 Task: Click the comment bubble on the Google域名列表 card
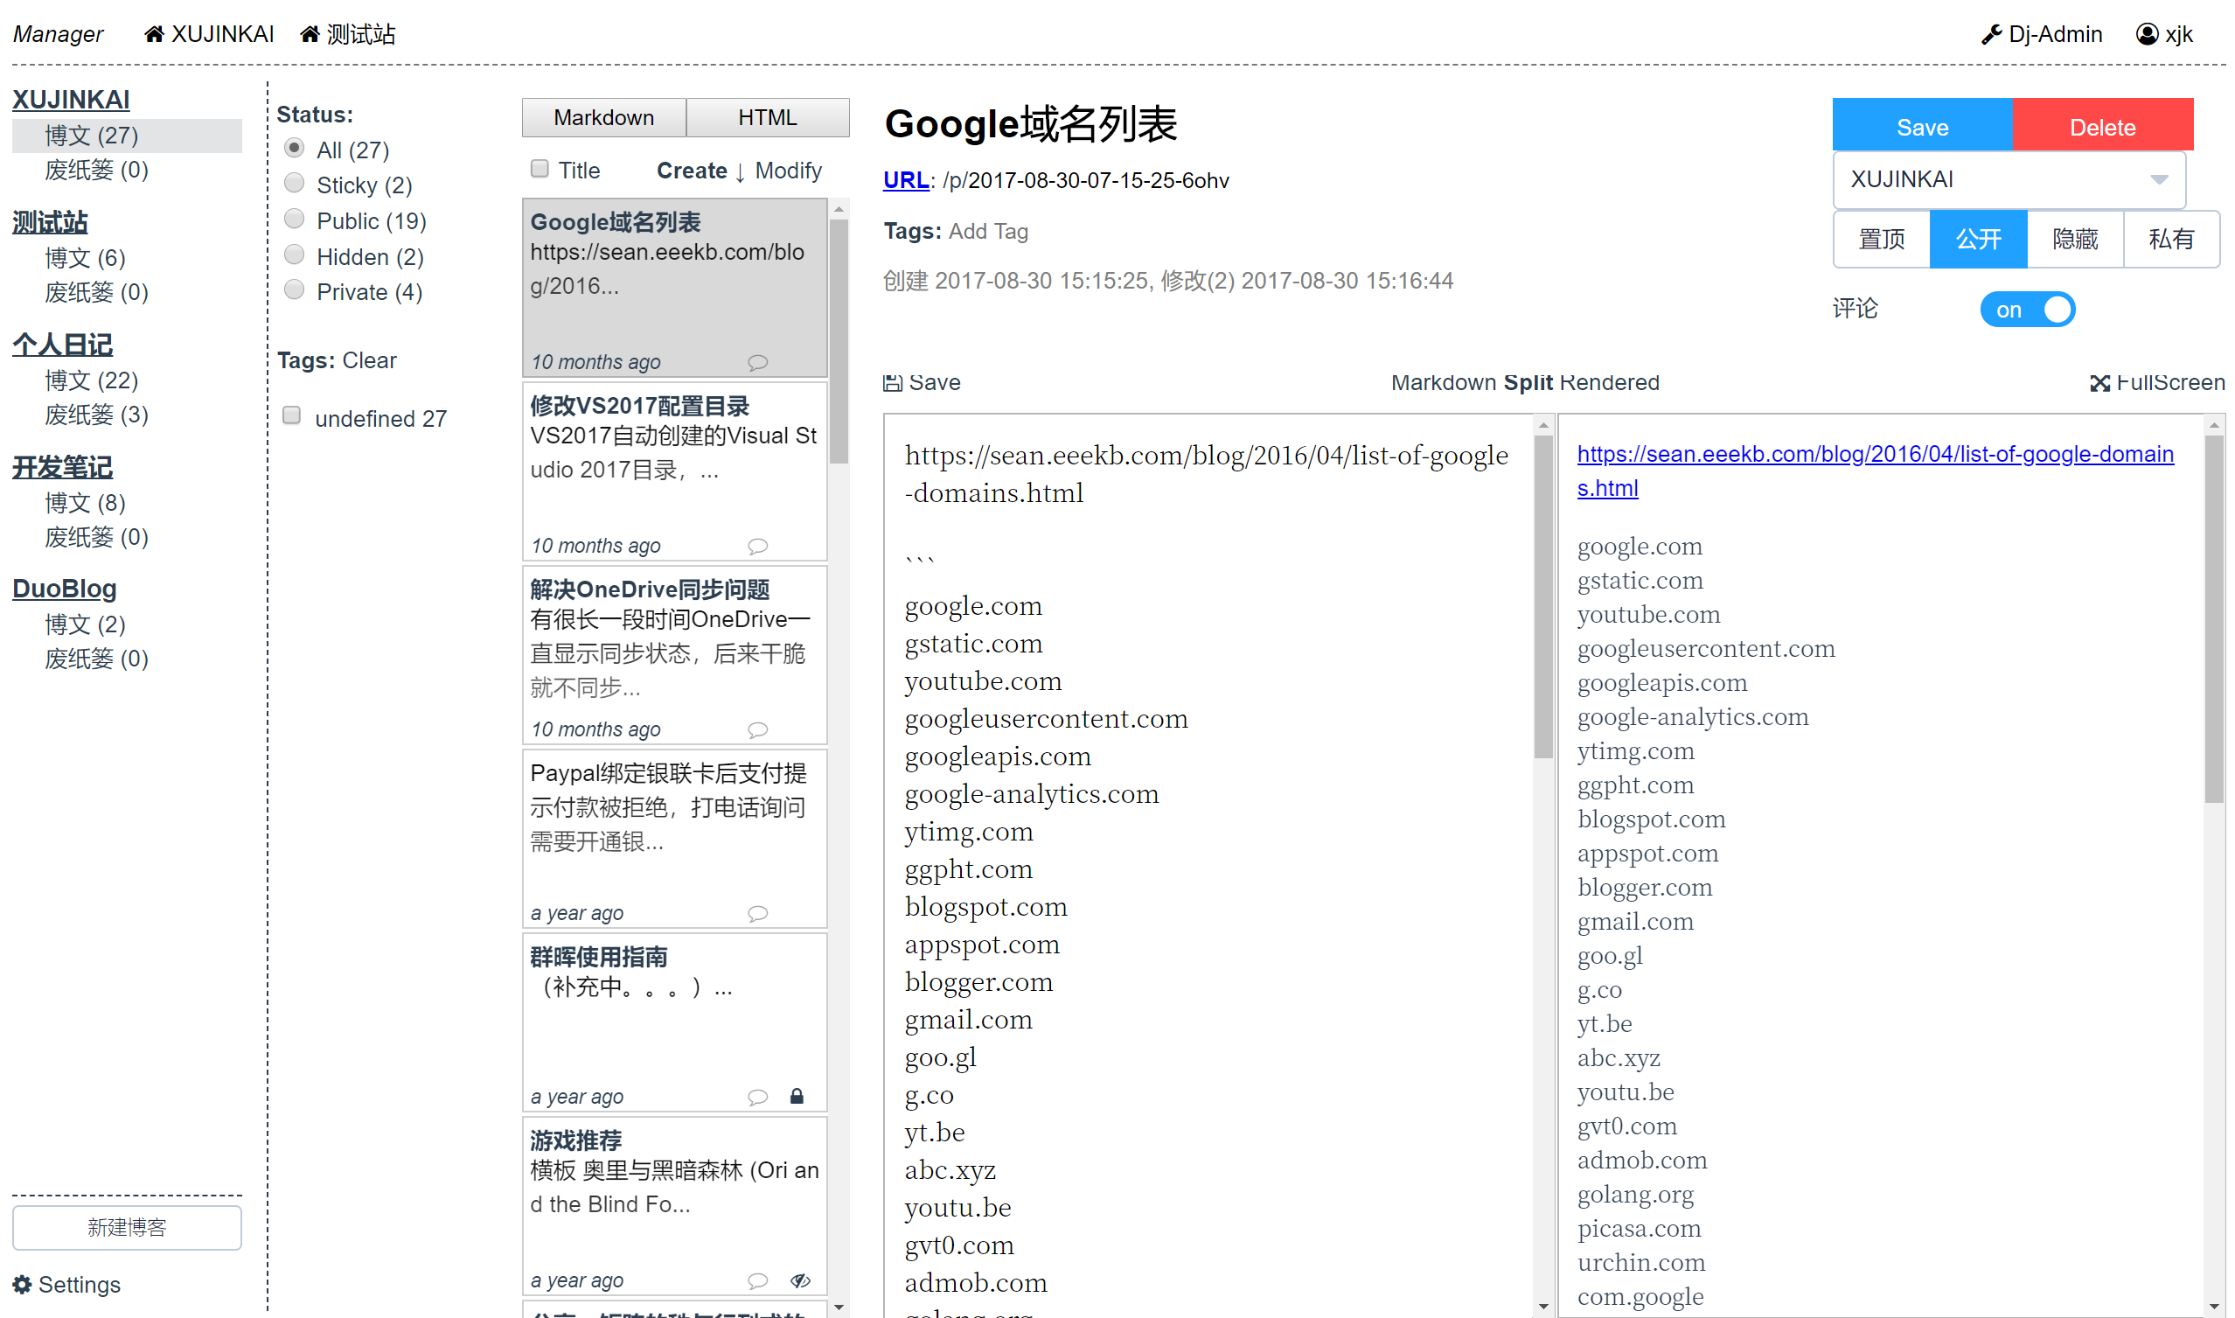(x=756, y=362)
